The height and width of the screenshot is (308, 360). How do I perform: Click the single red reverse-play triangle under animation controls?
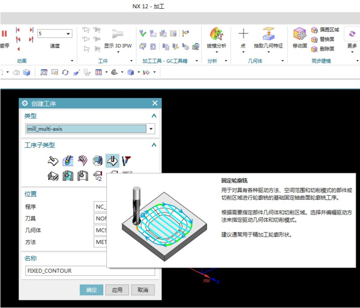pos(18,49)
